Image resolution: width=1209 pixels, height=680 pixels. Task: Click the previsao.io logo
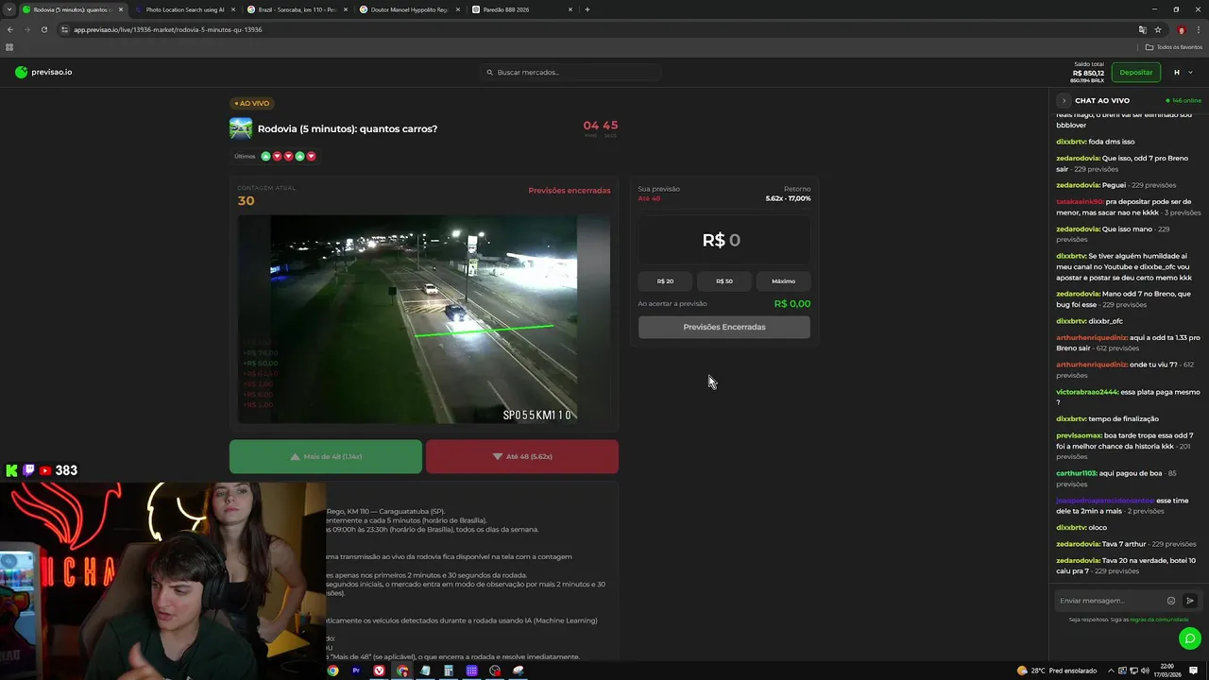tap(43, 72)
